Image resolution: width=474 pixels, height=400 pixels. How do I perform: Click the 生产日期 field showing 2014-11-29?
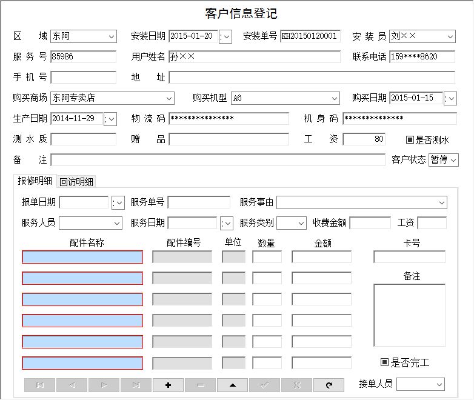point(77,119)
